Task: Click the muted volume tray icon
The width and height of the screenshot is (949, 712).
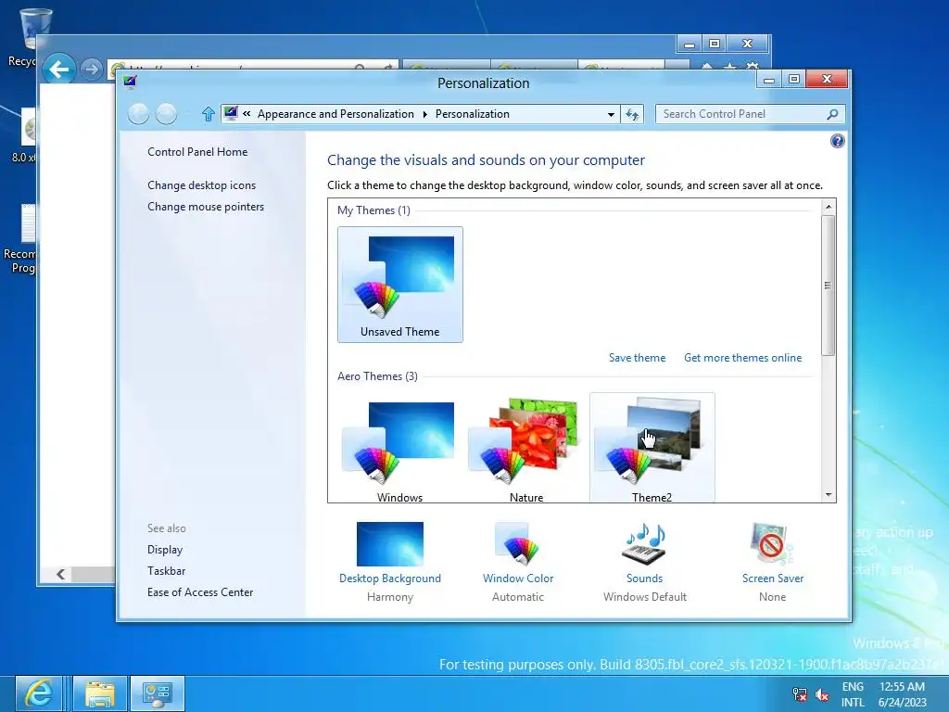Action: [x=821, y=694]
